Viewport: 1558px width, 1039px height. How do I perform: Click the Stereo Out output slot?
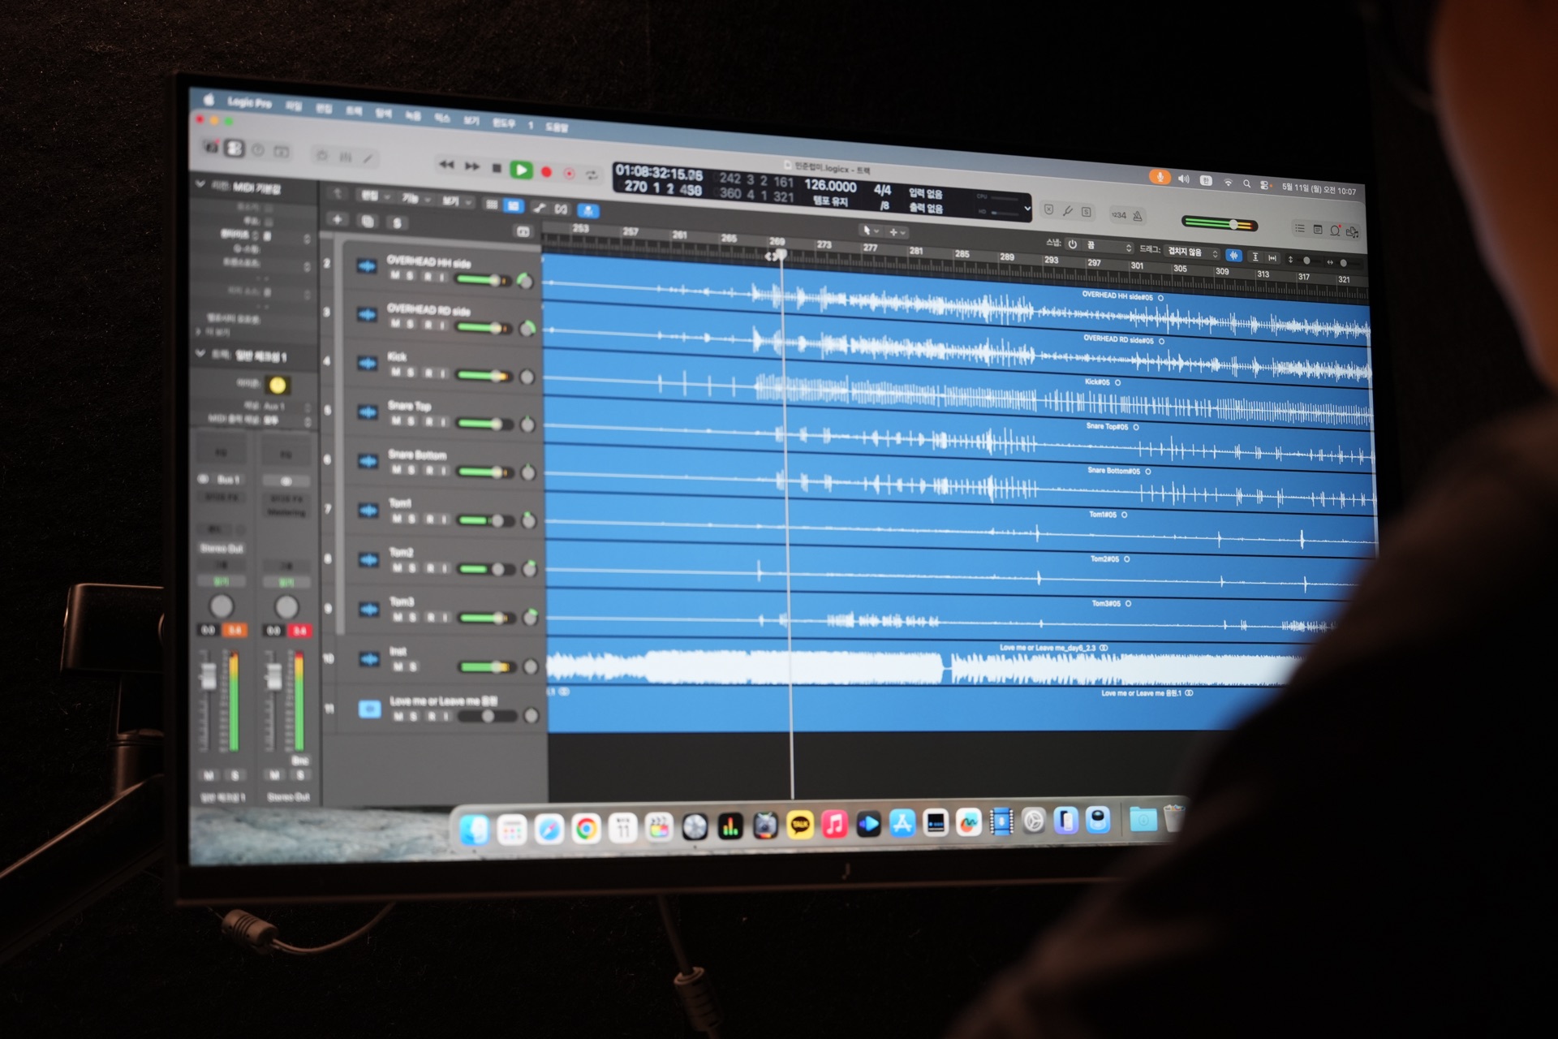point(222,548)
